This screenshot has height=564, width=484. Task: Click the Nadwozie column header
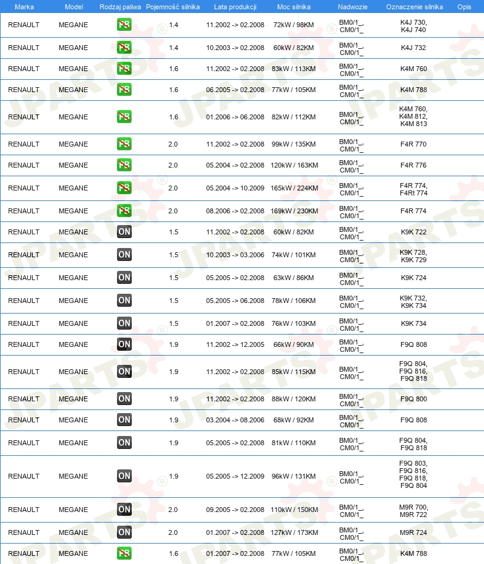353,7
